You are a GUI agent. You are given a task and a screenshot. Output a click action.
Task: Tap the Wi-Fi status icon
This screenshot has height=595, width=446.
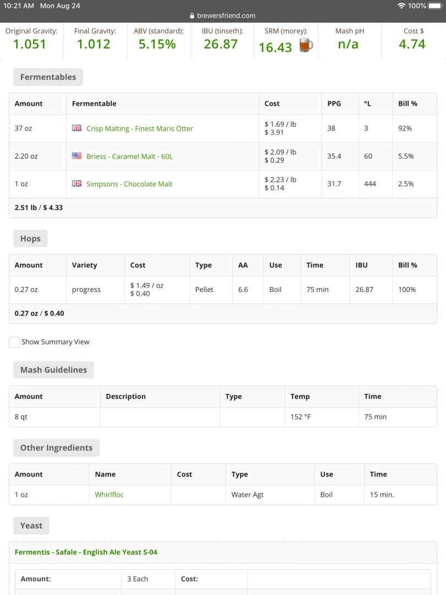pyautogui.click(x=401, y=6)
